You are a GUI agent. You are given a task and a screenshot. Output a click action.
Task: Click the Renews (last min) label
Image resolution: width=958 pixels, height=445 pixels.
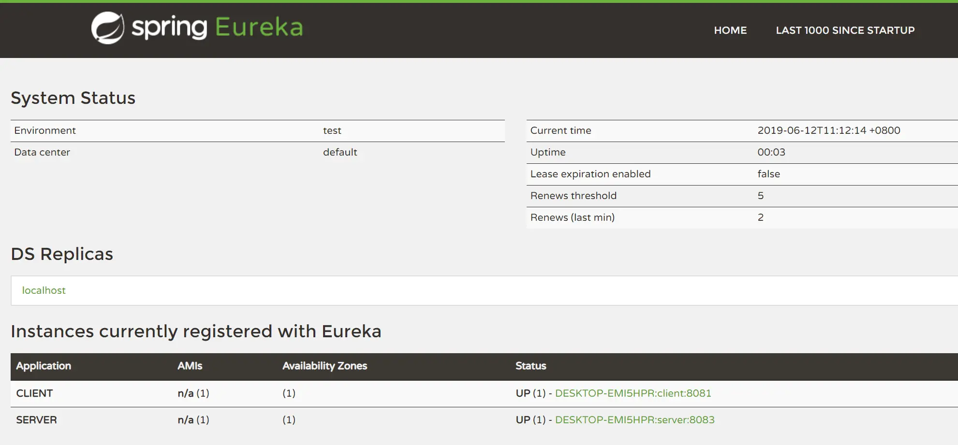pyautogui.click(x=573, y=217)
